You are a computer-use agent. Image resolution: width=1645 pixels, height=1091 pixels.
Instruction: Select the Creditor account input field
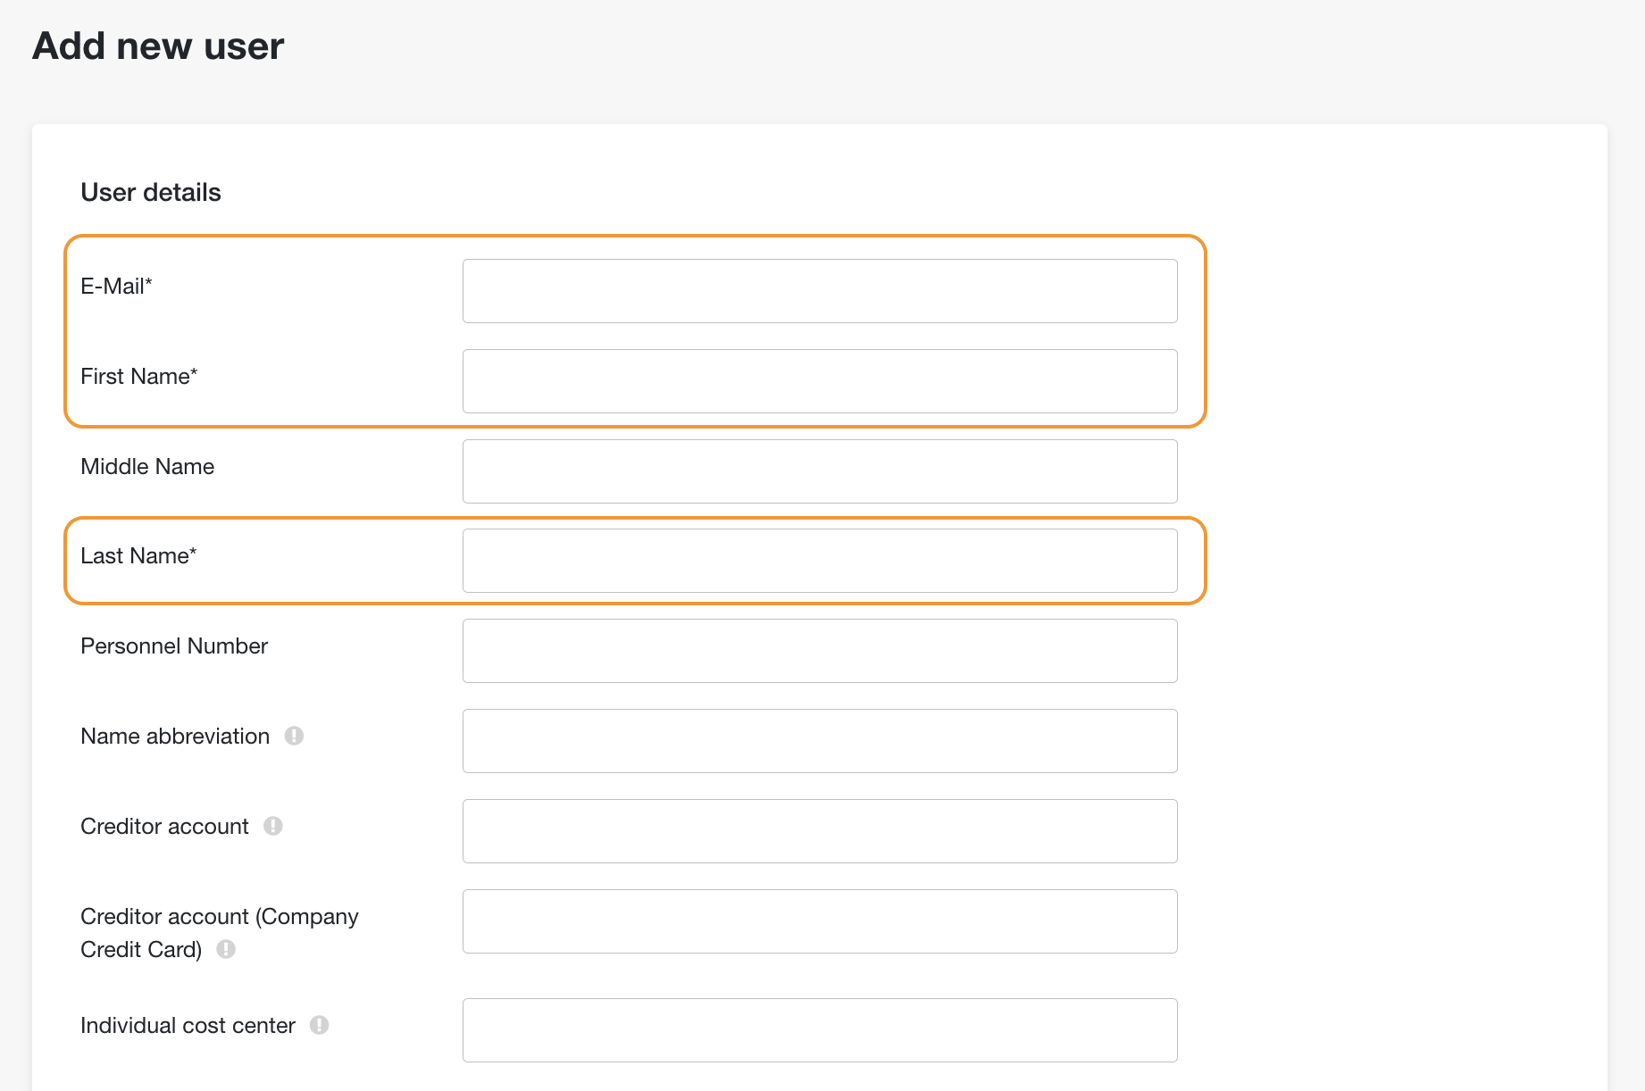(x=820, y=831)
